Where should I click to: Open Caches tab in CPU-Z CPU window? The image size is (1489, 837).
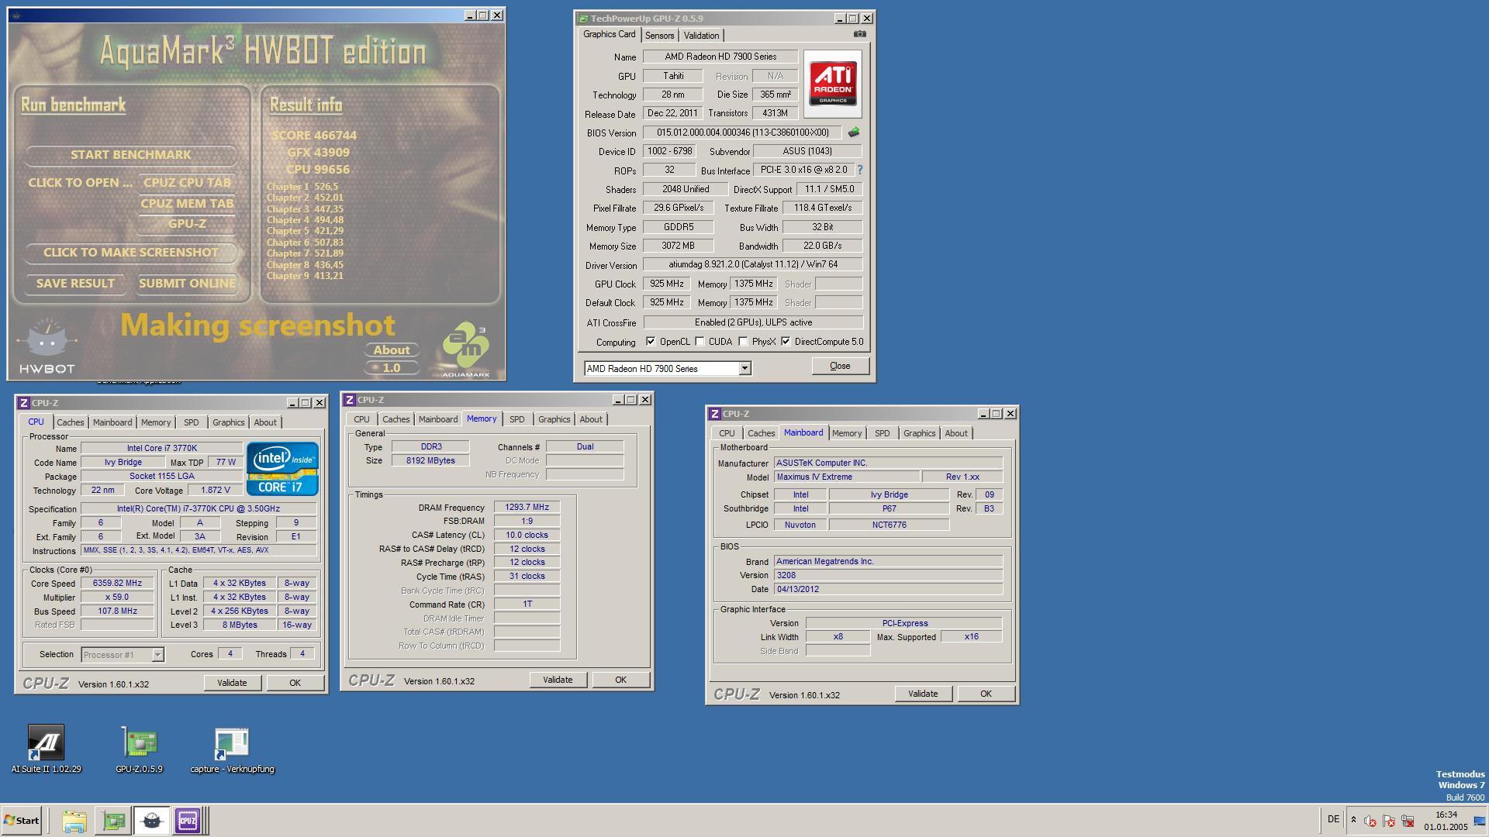click(x=70, y=422)
